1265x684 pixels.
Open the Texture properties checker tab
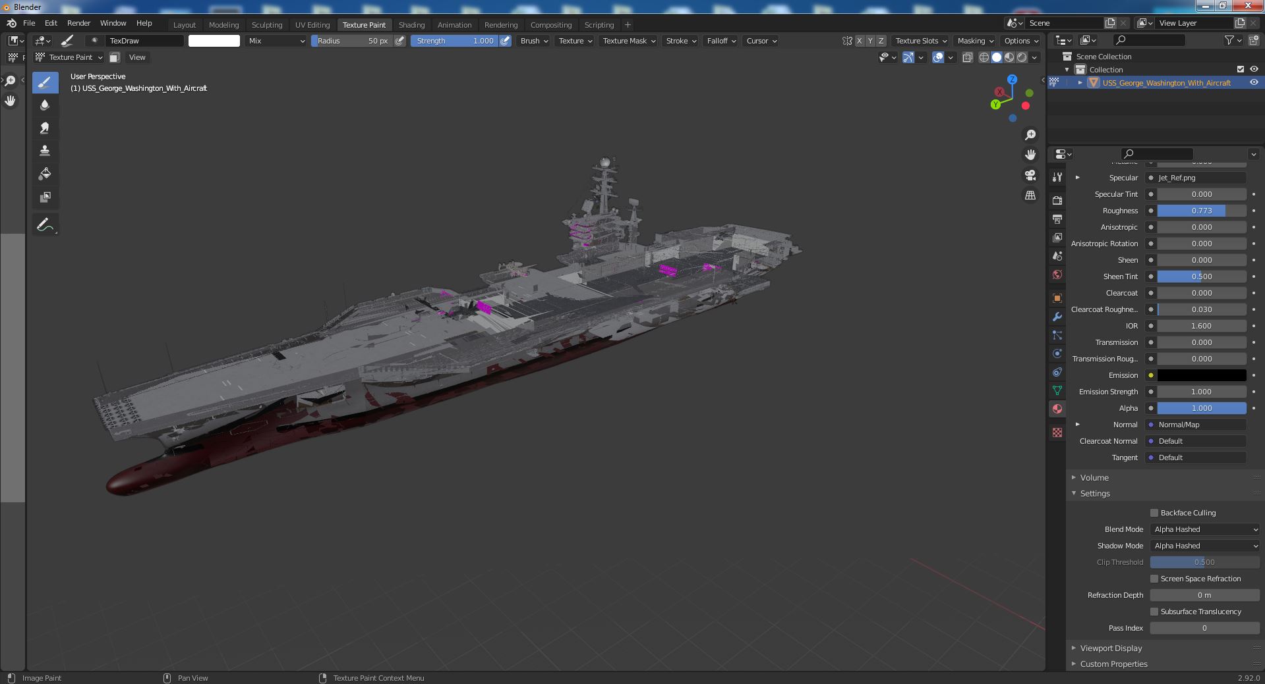coord(1057,433)
